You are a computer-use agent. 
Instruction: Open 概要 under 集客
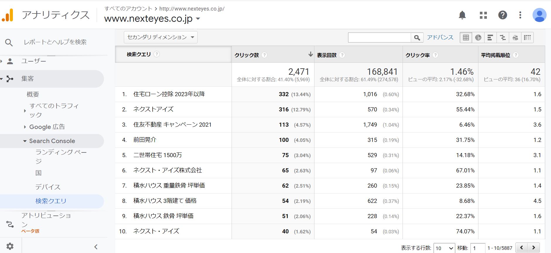click(33, 94)
